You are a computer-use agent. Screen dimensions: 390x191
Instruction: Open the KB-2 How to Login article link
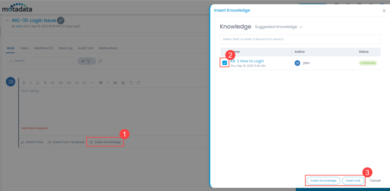(247, 61)
